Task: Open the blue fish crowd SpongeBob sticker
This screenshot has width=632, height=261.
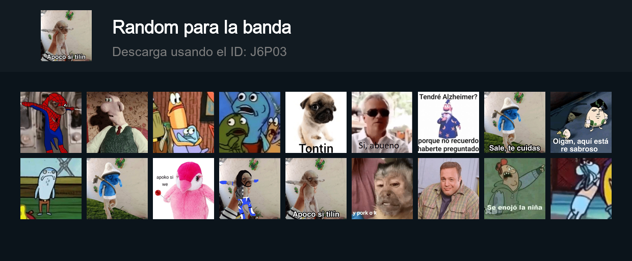Action: pyautogui.click(x=250, y=122)
